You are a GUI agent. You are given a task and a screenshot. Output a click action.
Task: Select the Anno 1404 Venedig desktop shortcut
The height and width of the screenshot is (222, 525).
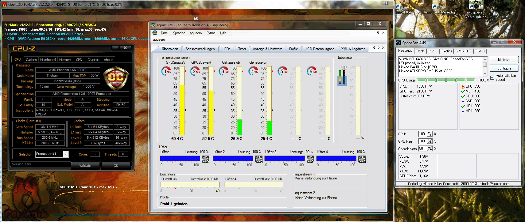coord(439,7)
